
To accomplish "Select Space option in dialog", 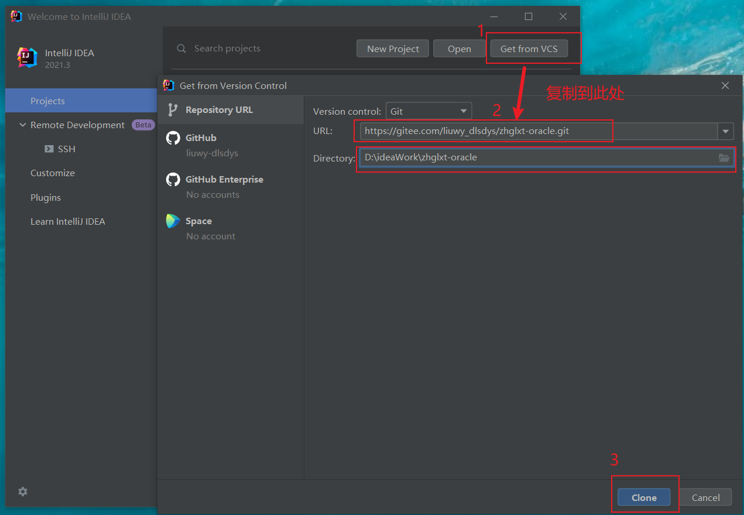I will tap(231, 228).
